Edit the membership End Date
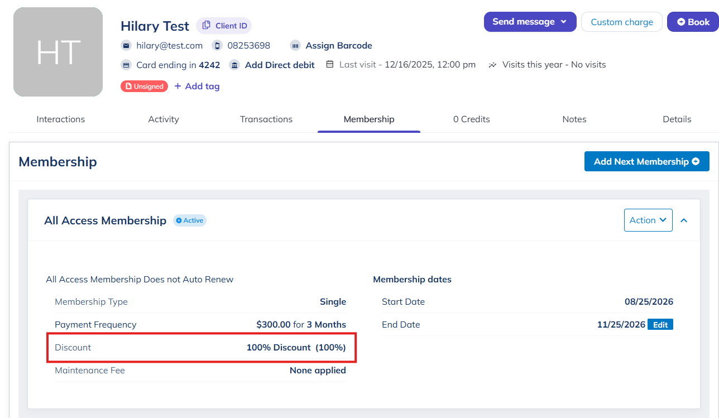 coord(660,324)
